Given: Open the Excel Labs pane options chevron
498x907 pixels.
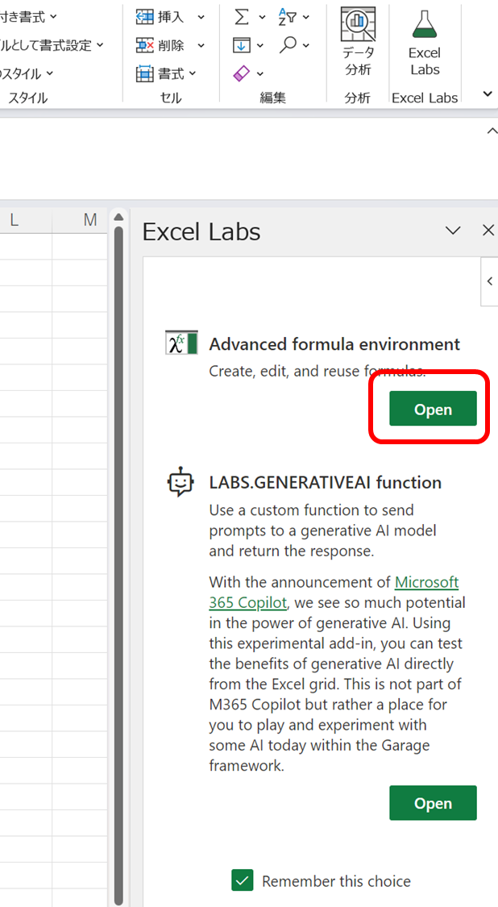Looking at the screenshot, I should (x=454, y=231).
